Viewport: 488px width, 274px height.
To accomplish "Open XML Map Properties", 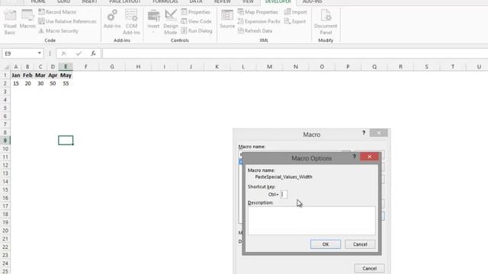I will point(258,12).
